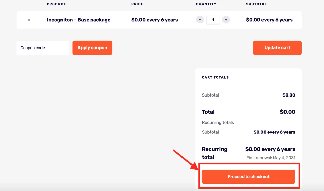Increase quantity with the plus button

tap(226, 20)
